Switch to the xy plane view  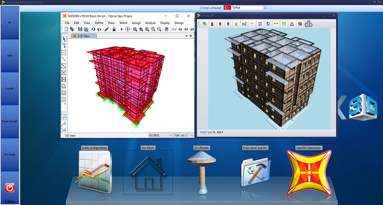[x=180, y=29]
